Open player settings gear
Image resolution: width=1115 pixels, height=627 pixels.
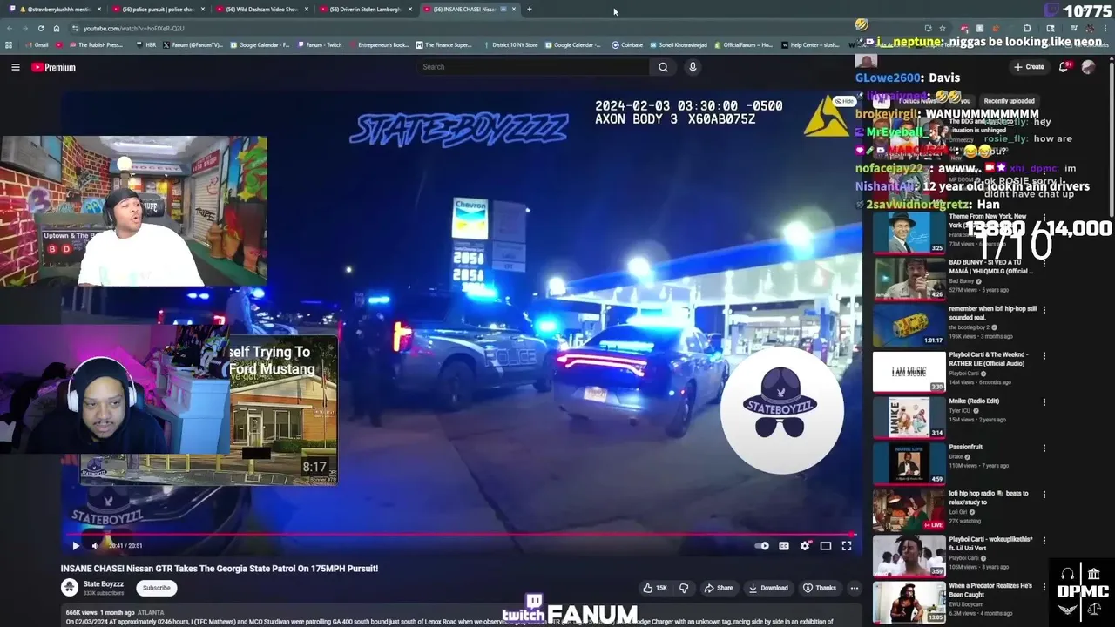tap(805, 546)
